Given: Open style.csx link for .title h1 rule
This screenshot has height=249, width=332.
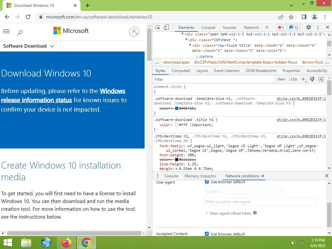Looking at the screenshot, I should click(301, 120).
